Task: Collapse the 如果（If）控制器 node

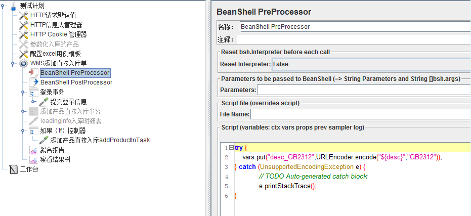Action: point(23,131)
